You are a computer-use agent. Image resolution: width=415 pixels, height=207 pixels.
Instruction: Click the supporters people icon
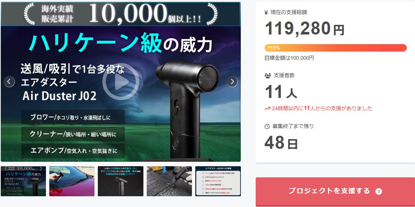tap(268, 76)
